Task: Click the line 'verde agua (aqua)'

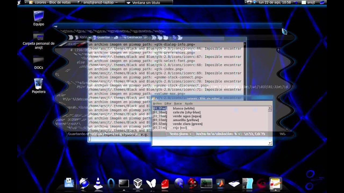Action: (x=187, y=116)
